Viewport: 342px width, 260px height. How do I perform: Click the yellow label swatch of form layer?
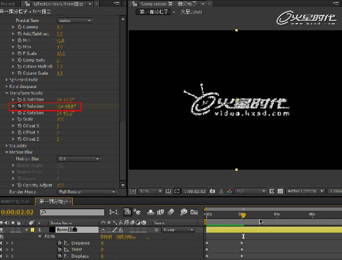(x=32, y=229)
